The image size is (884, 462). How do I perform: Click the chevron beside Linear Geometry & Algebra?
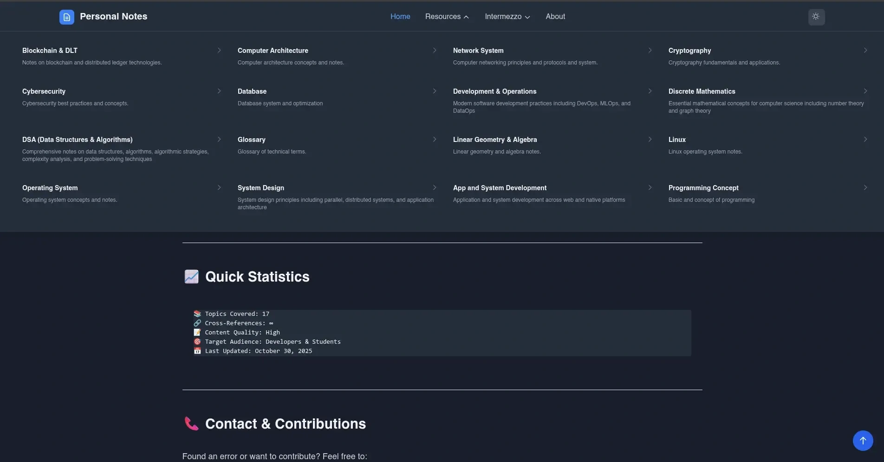(650, 139)
